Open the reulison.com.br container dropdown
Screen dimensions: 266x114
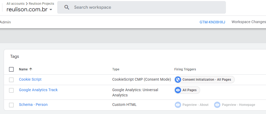29,9
